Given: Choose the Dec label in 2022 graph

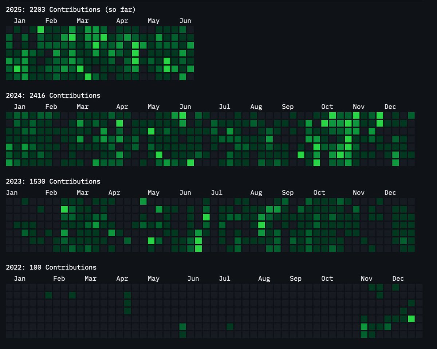Looking at the screenshot, I should (x=398, y=278).
